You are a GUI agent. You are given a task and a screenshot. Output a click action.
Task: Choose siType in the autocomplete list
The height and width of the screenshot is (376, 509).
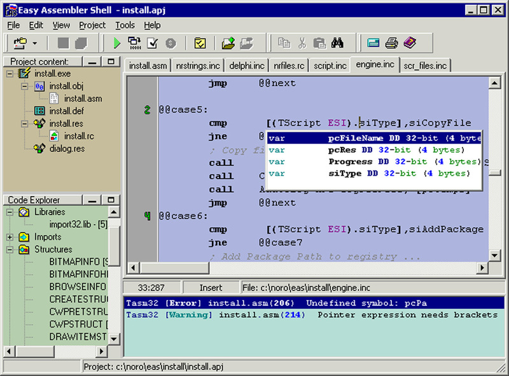(x=374, y=174)
